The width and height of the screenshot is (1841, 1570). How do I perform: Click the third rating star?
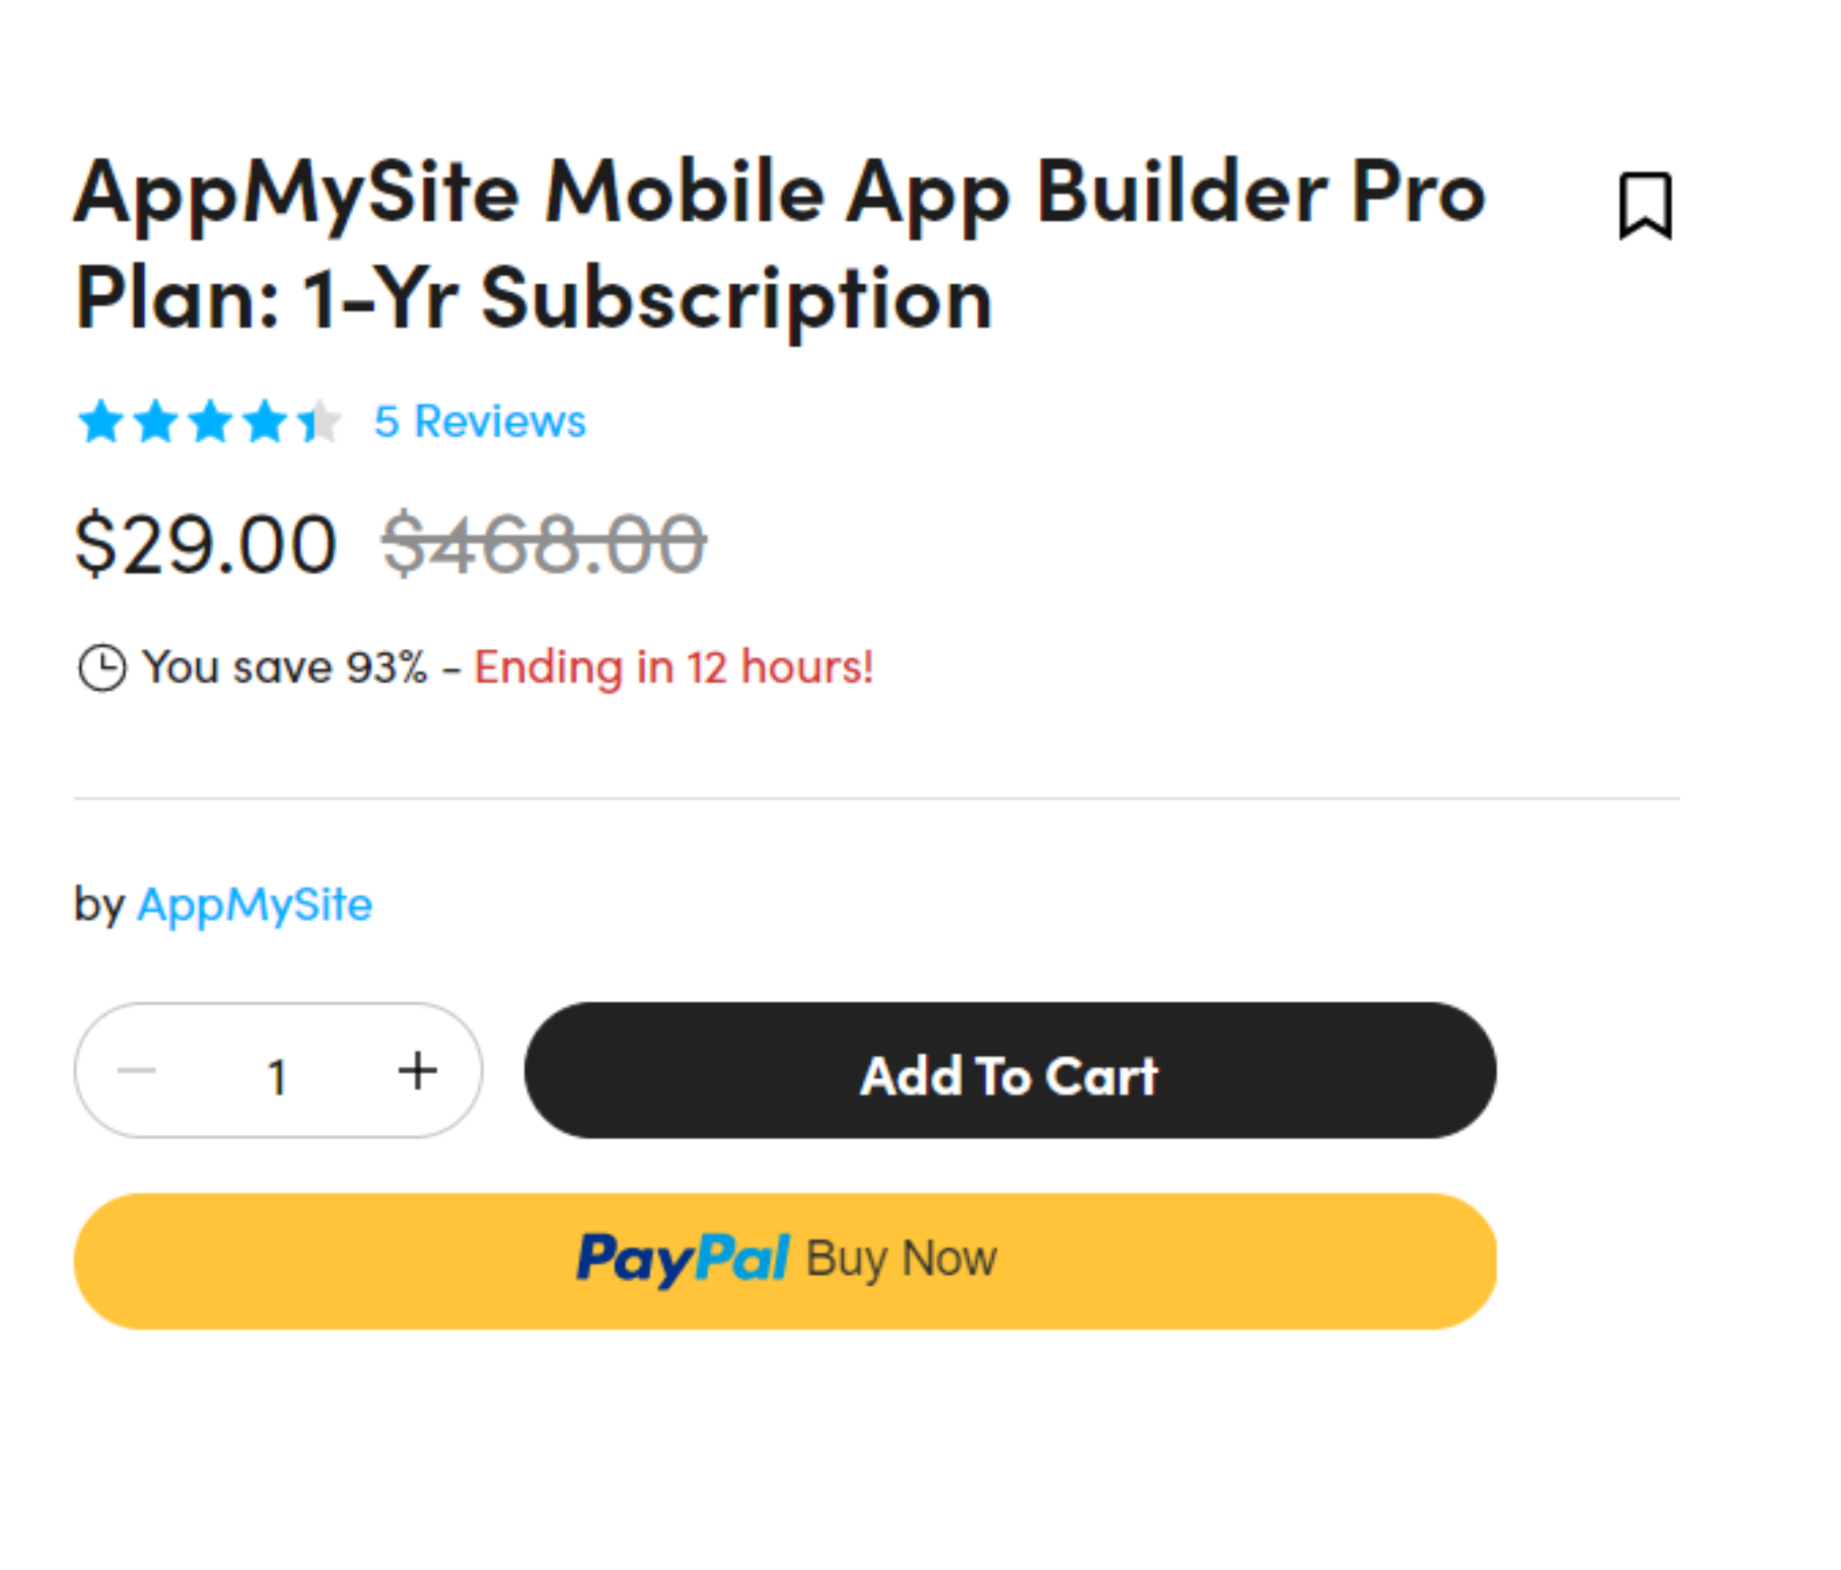point(210,421)
